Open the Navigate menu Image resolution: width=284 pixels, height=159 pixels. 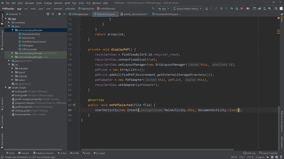pyautogui.click(x=29, y=3)
